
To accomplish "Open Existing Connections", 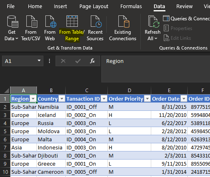I will coord(123,28).
